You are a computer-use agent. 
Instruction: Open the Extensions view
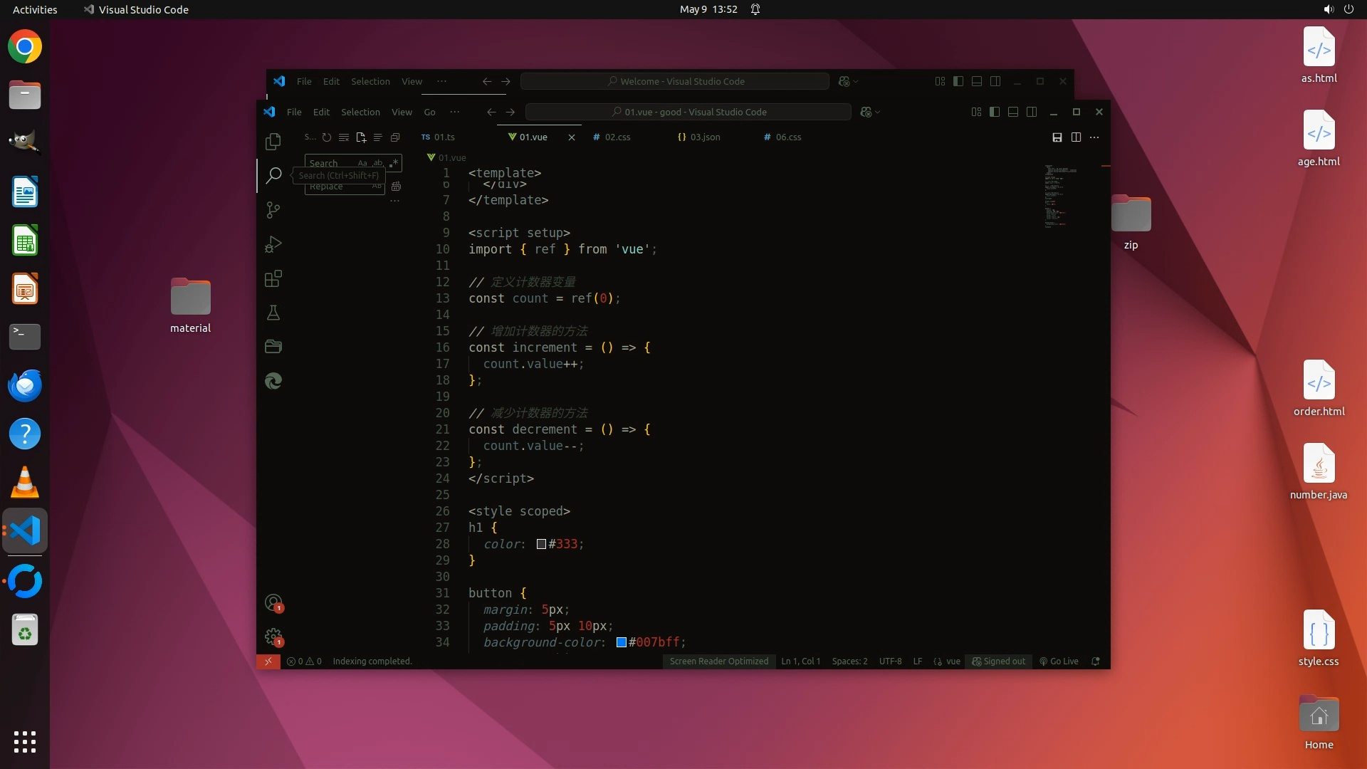(x=273, y=278)
